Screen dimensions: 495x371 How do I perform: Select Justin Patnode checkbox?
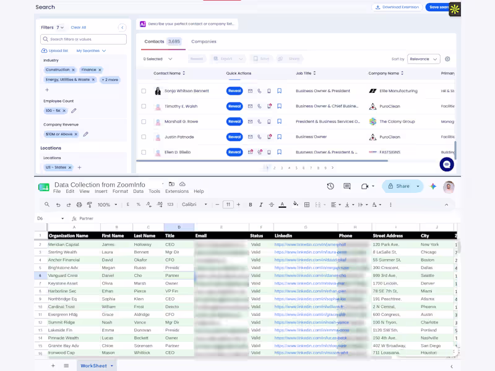click(x=144, y=137)
